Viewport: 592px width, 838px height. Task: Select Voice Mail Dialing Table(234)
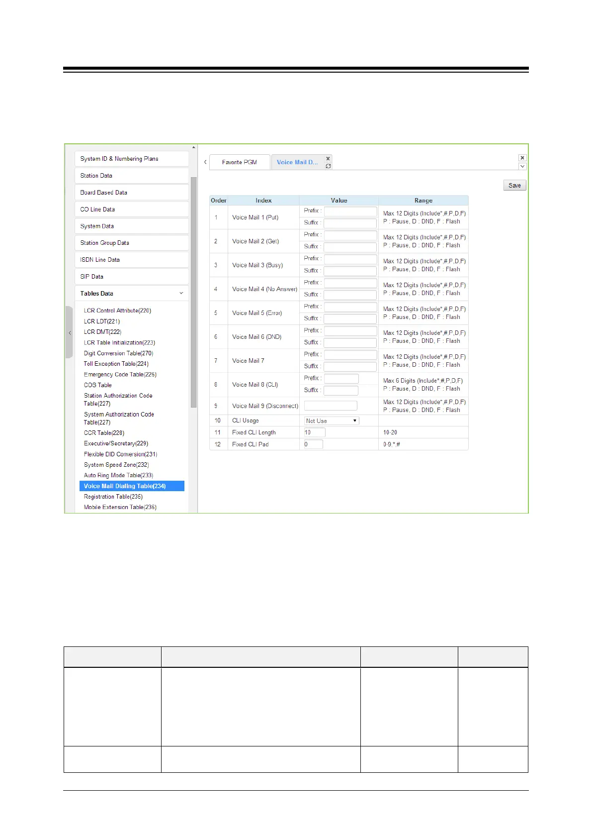point(132,486)
